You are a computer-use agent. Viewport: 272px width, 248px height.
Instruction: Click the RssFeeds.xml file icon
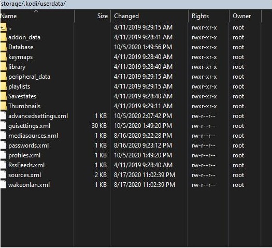3,165
